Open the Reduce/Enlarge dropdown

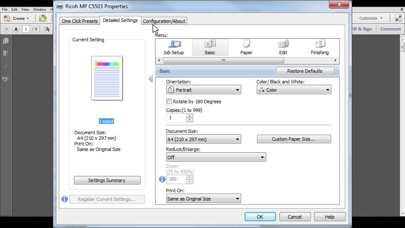pos(216,157)
